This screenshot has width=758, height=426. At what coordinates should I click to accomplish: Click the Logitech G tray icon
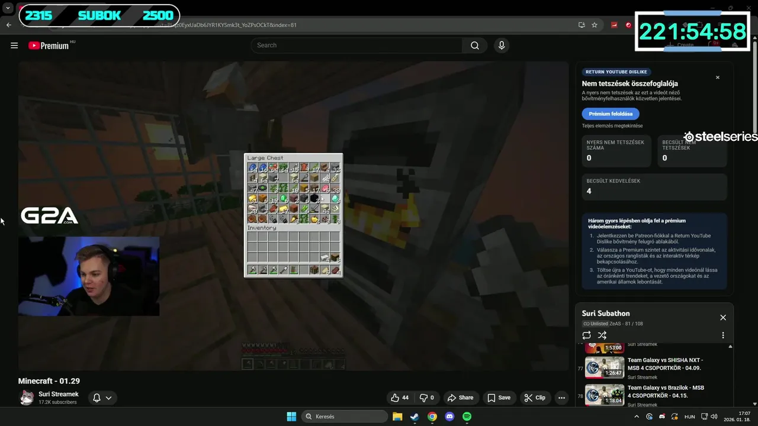point(650,417)
